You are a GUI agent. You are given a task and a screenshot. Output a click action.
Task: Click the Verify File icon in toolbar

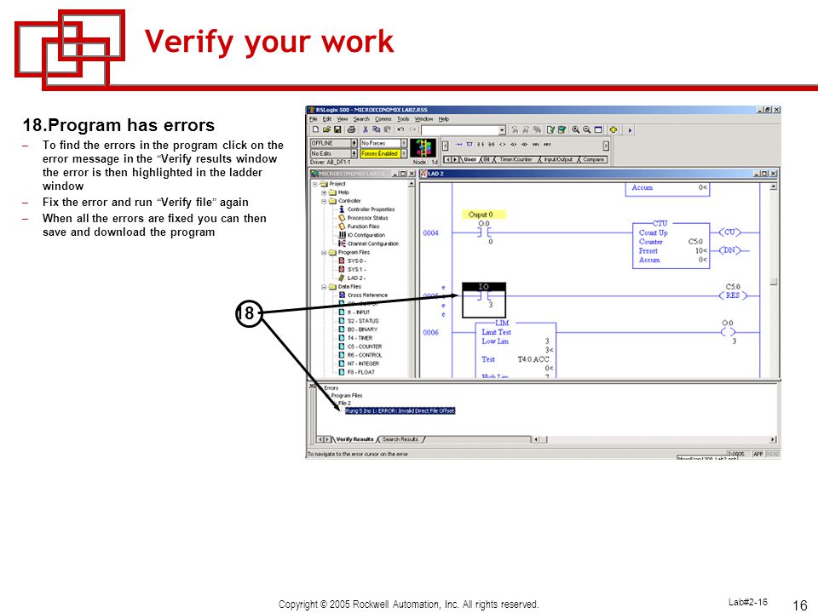pos(551,129)
